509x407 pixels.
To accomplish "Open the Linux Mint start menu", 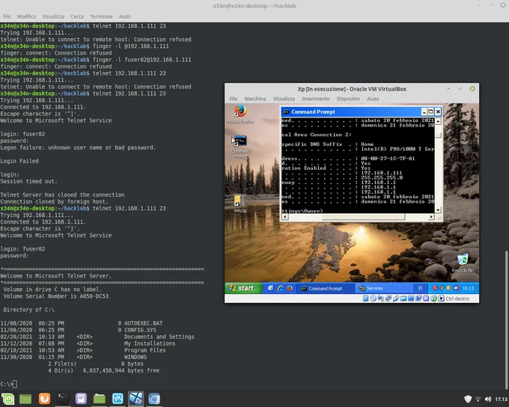I will pyautogui.click(x=7, y=399).
